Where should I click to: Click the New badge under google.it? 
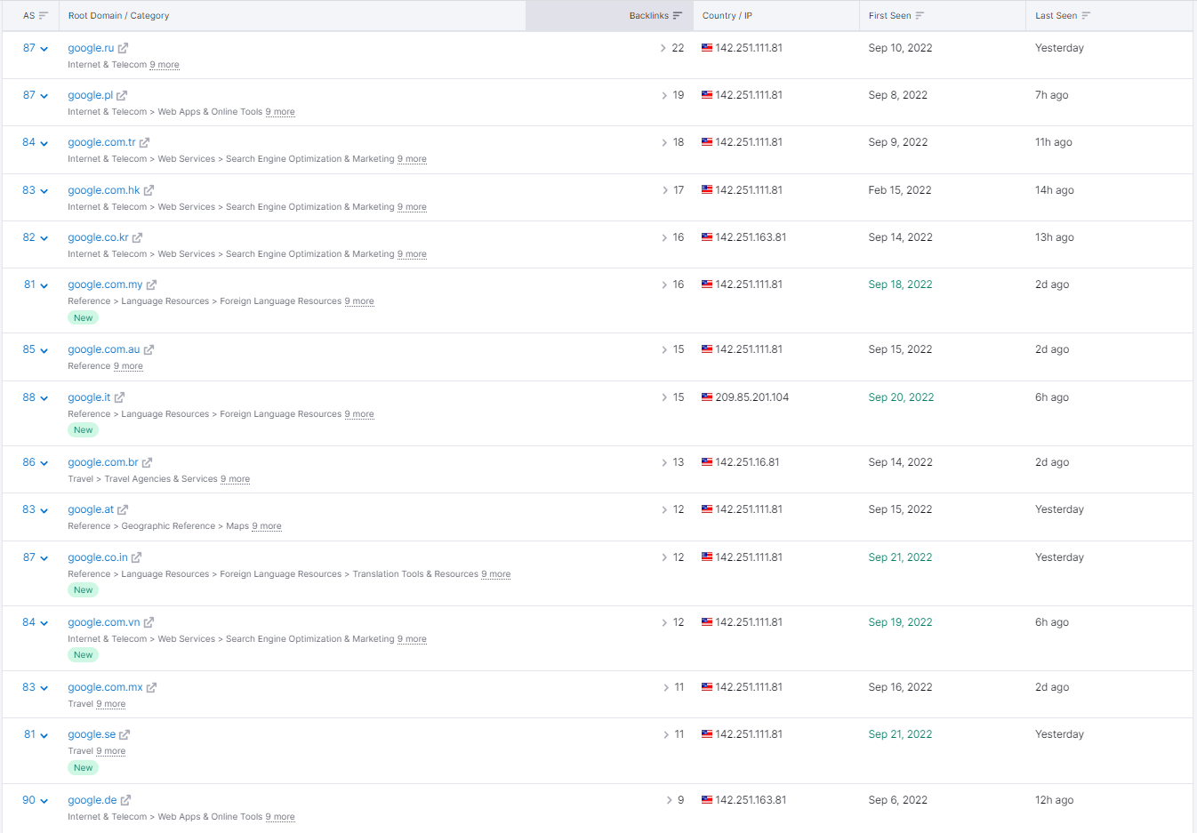pos(84,430)
